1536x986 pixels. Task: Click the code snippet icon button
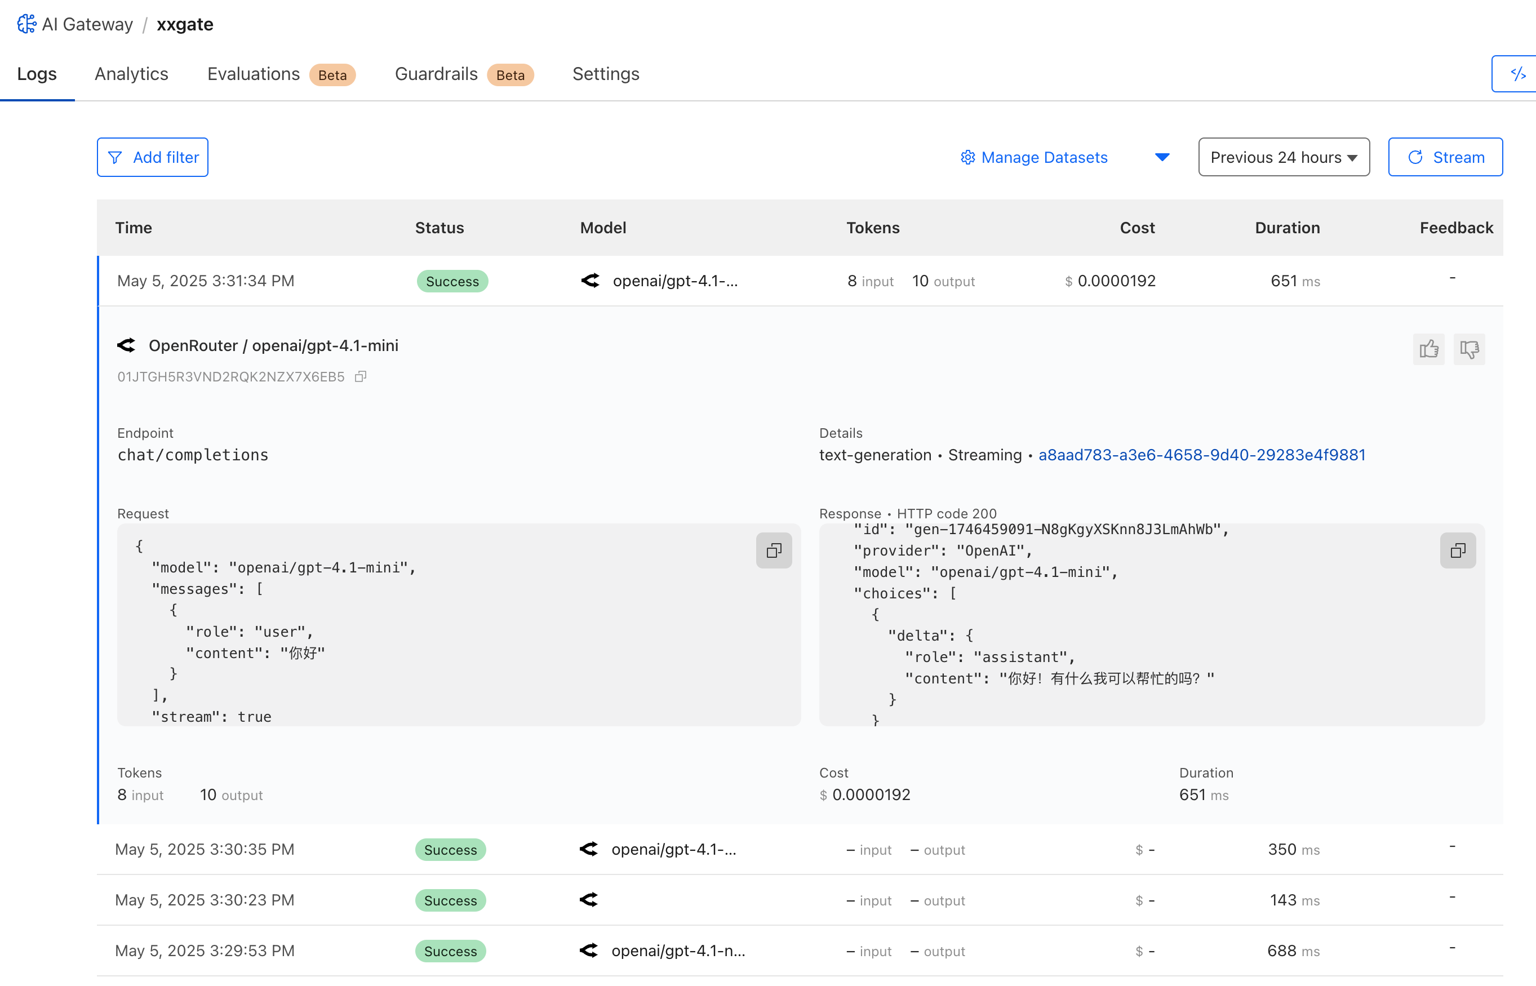pyautogui.click(x=1517, y=74)
